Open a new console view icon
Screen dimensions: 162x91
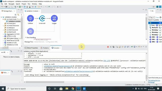[139, 47]
